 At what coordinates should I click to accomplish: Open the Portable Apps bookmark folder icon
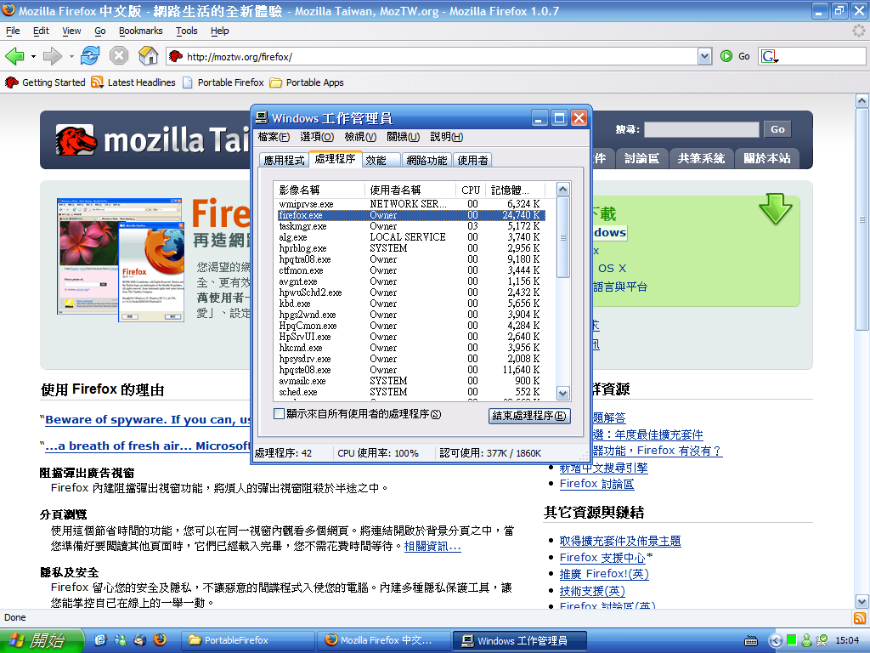click(276, 82)
